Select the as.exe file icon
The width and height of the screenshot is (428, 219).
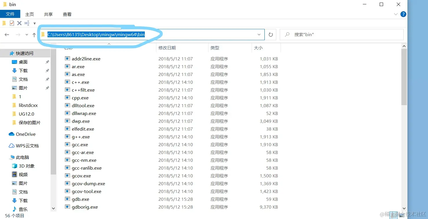(67, 74)
